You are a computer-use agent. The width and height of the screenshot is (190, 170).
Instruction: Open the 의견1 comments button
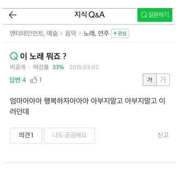click(x=26, y=136)
